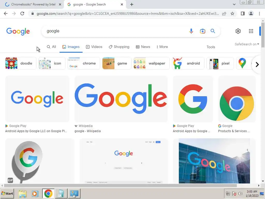Viewport: 265px width, 199px height.
Task: Open the Tools filter button
Action: 211,47
